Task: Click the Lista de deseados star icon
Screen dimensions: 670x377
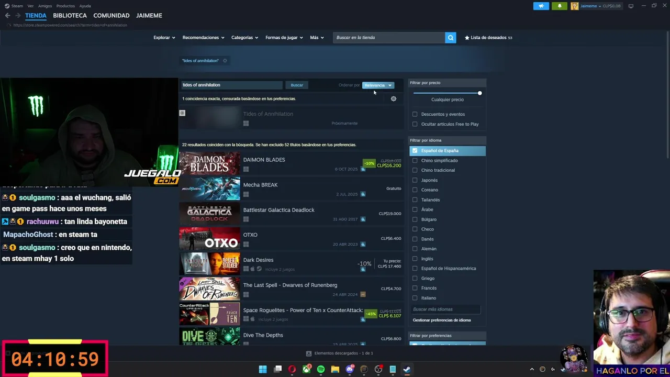Action: [x=467, y=38]
